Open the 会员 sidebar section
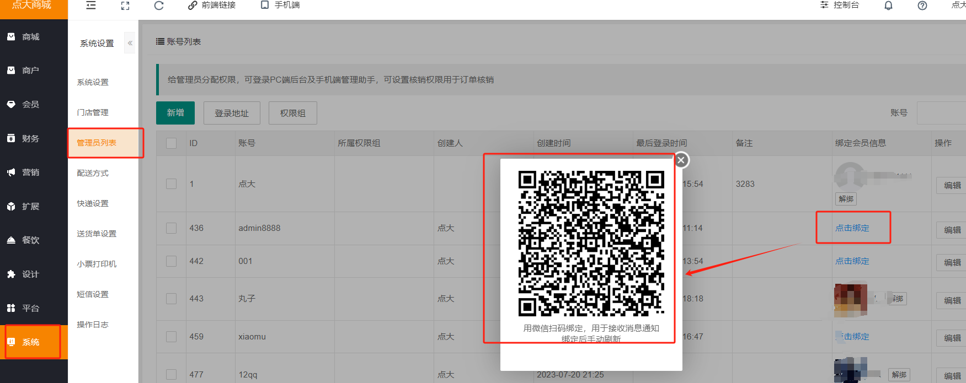 click(34, 104)
